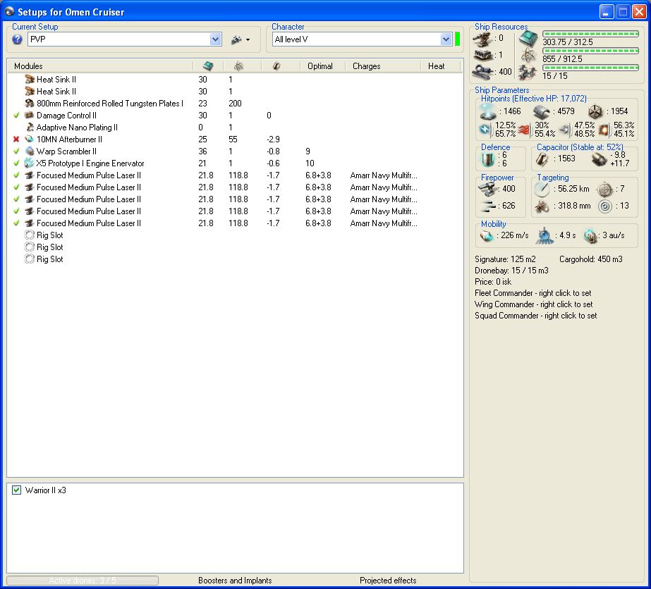651x589 pixels.
Task: Toggle the Damage Control II active checkmark
Action: (17, 116)
